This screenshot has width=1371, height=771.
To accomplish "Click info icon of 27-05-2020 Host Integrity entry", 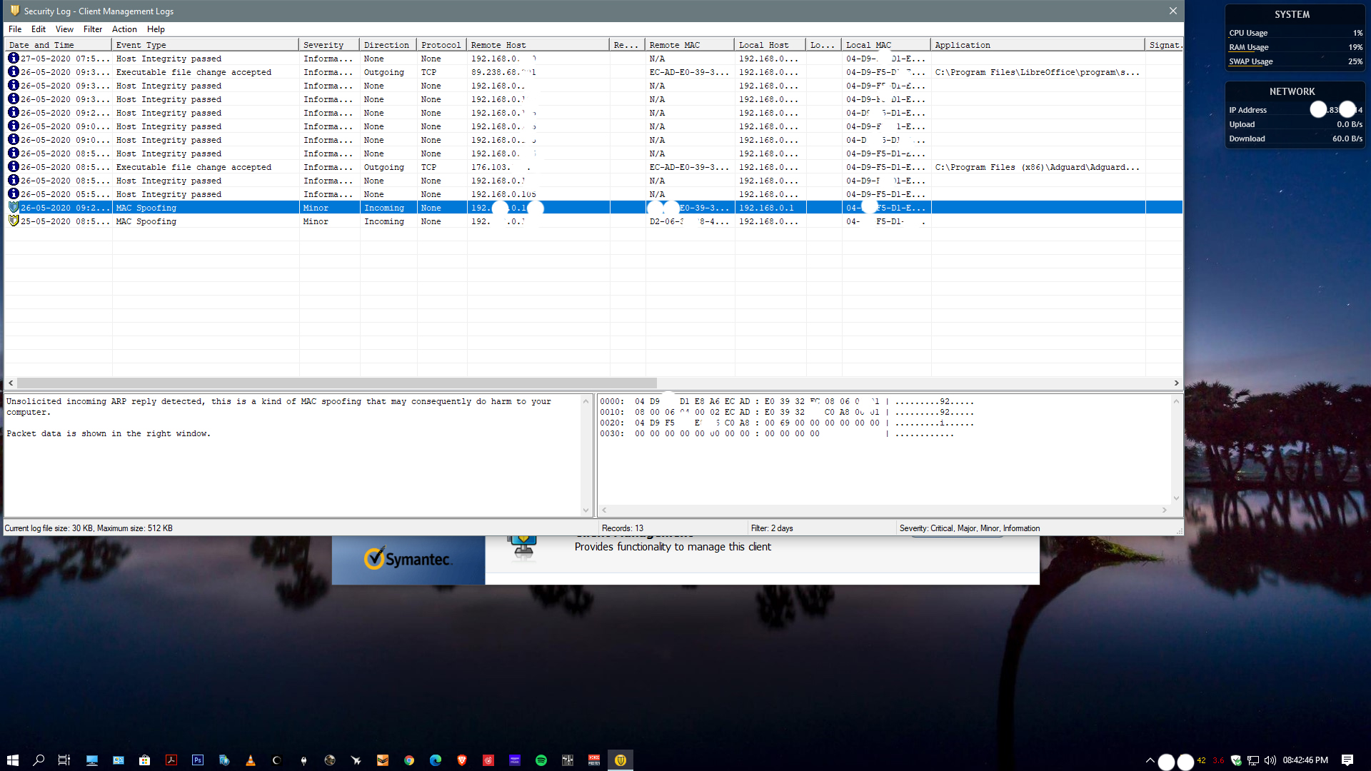I will [13, 59].
